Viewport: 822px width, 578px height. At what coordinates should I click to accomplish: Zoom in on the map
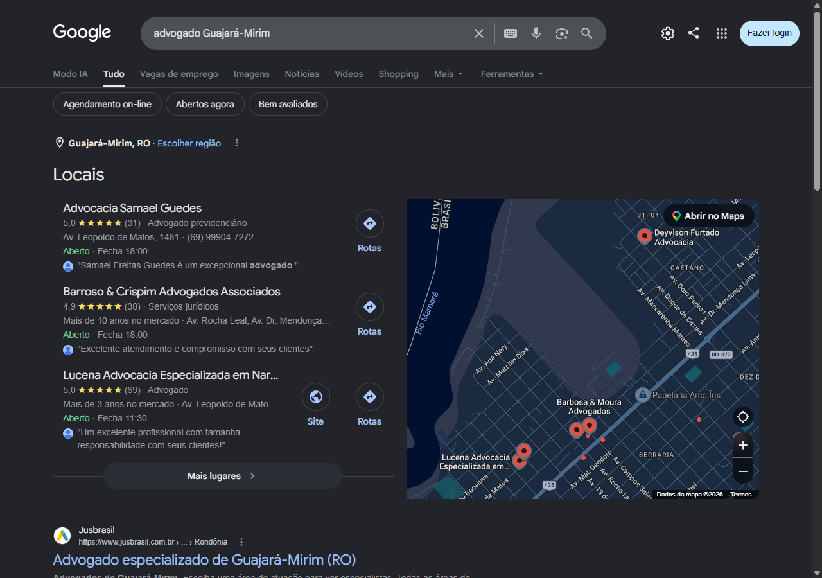tap(743, 445)
